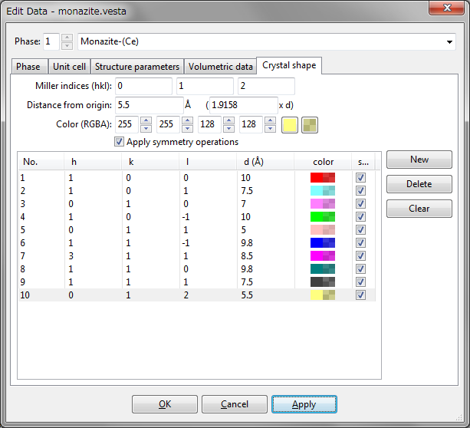470x428 pixels.
Task: Click the magenta color cell in row 7
Action: (x=323, y=255)
